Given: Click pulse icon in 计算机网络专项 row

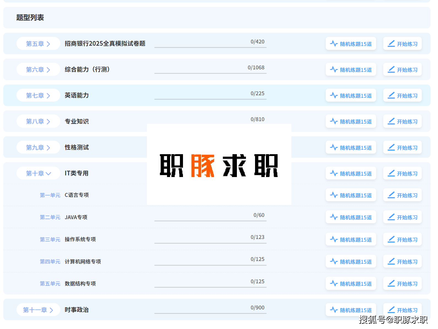Looking at the screenshot, I should (x=334, y=262).
